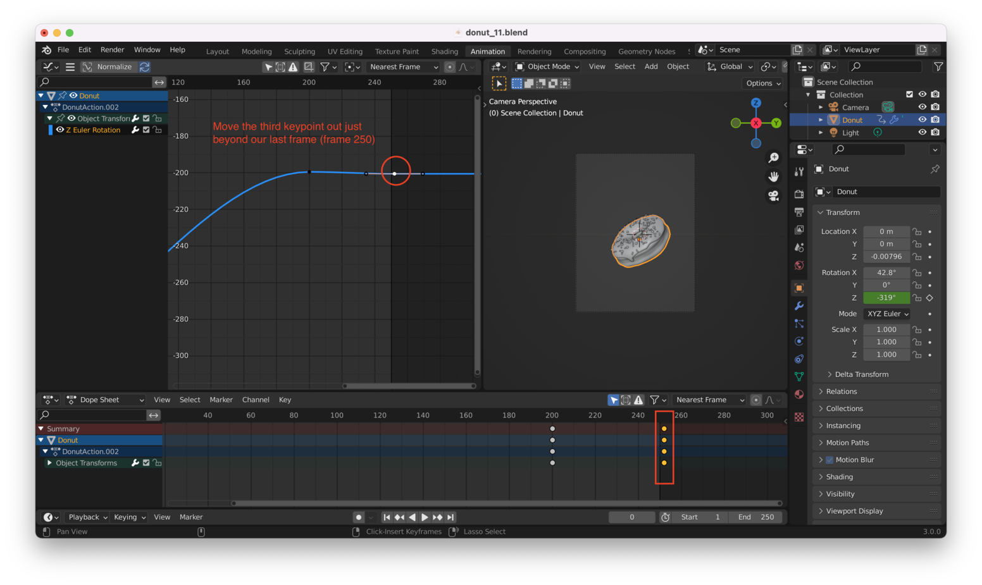The height and width of the screenshot is (585, 982).
Task: Switch to the Shading workspace tab
Action: 445,51
